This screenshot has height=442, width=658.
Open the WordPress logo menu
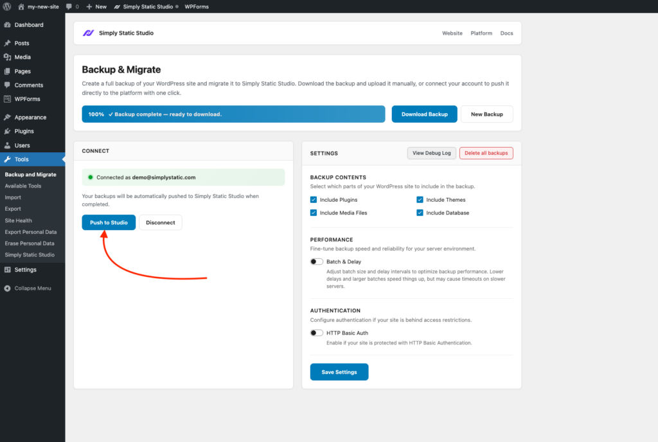tap(6, 6)
